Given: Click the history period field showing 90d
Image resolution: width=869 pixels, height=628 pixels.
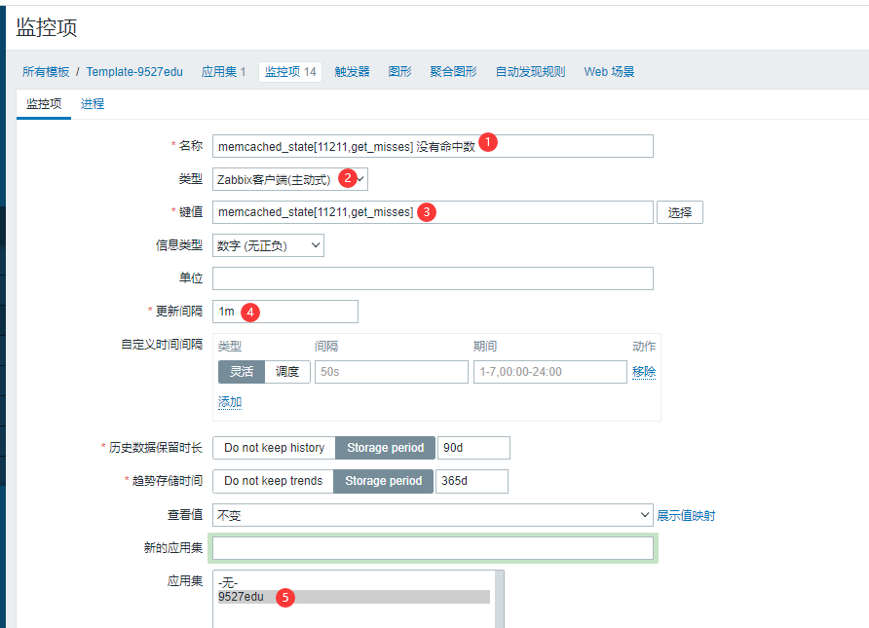Looking at the screenshot, I should [473, 448].
